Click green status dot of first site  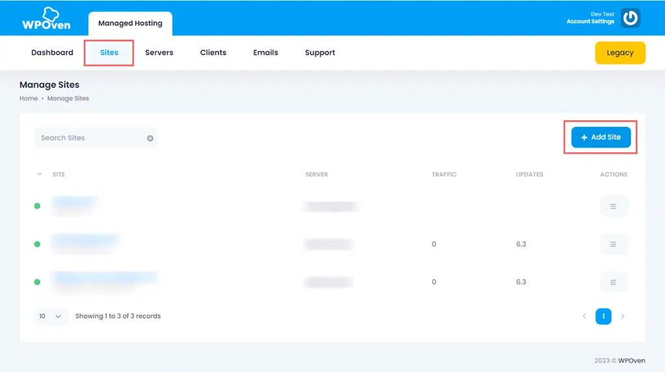click(x=37, y=206)
